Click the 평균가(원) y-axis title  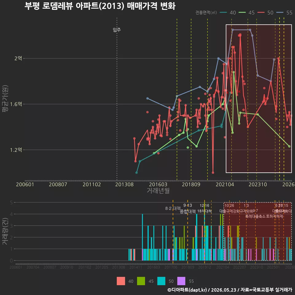(5, 99)
